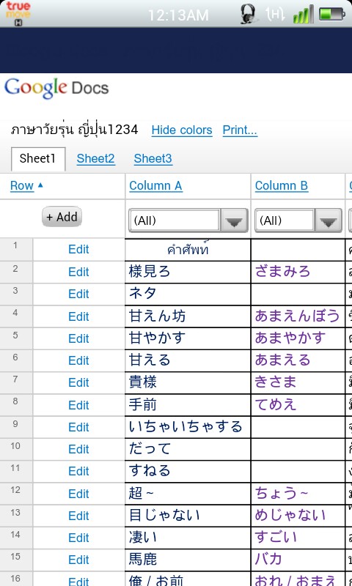The width and height of the screenshot is (352, 586).
Task: Open the Column A filter dropdown arrow
Action: pos(234,220)
